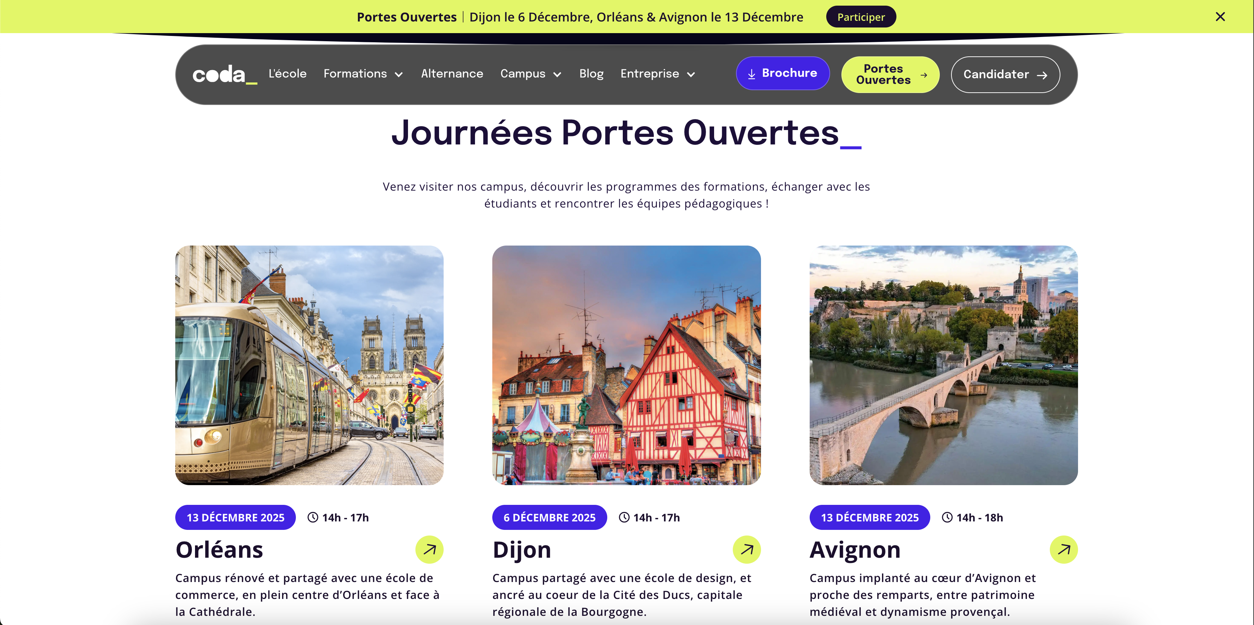Click the Avignon campus title link
The width and height of the screenshot is (1254, 625).
pyautogui.click(x=855, y=550)
